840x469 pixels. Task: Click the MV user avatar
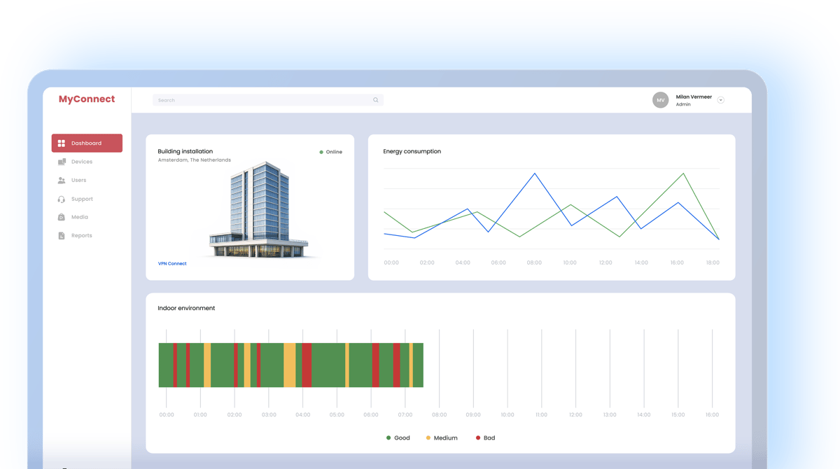coord(661,100)
